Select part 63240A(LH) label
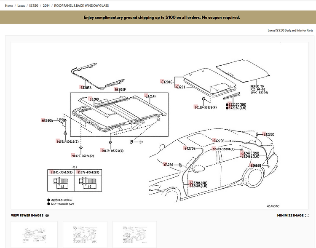 tap(198, 186)
